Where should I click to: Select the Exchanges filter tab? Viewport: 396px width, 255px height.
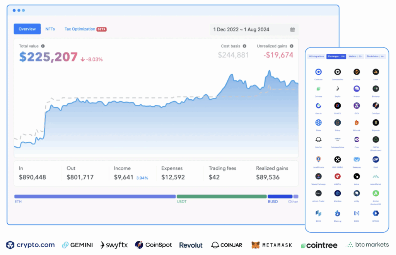(x=336, y=56)
